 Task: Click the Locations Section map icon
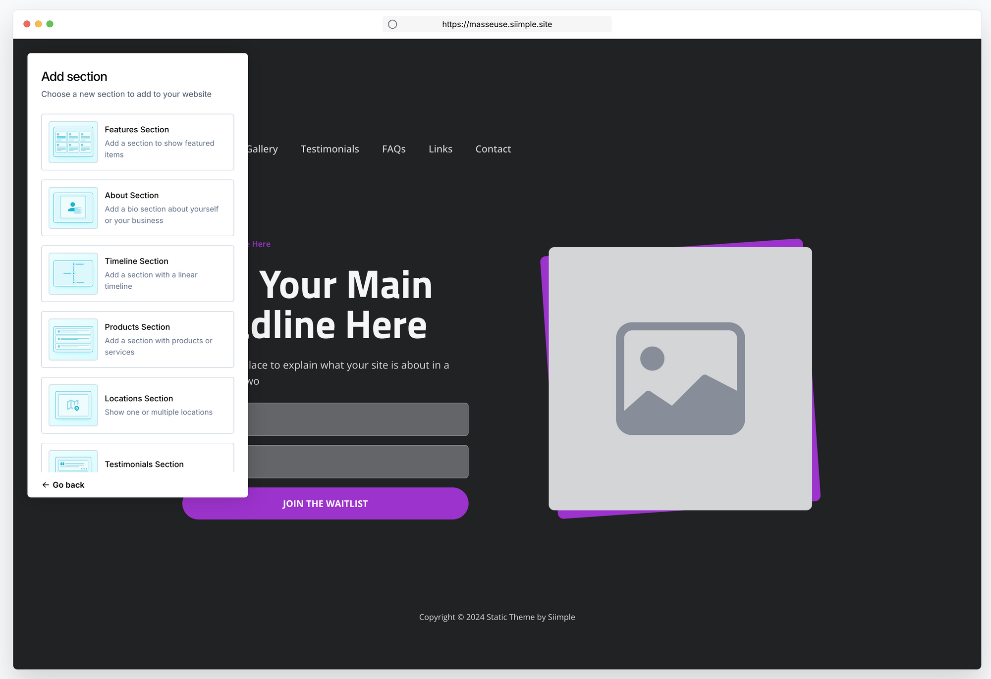(73, 405)
